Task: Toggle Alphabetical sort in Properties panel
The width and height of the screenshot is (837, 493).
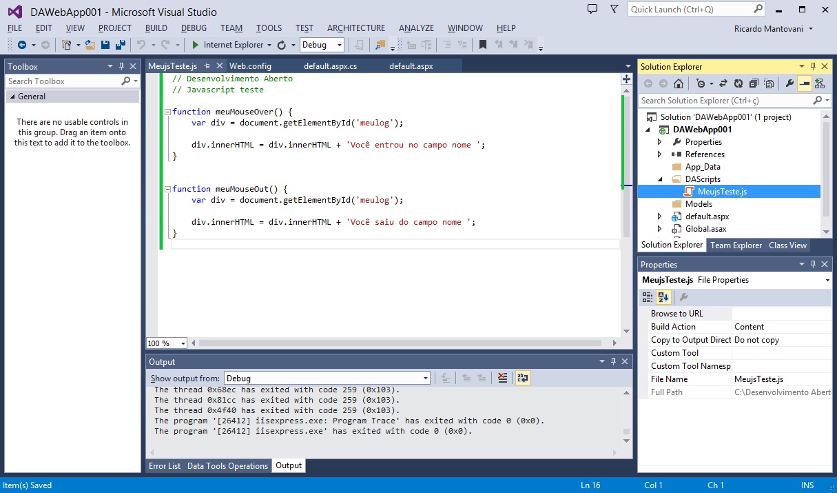Action: point(663,297)
